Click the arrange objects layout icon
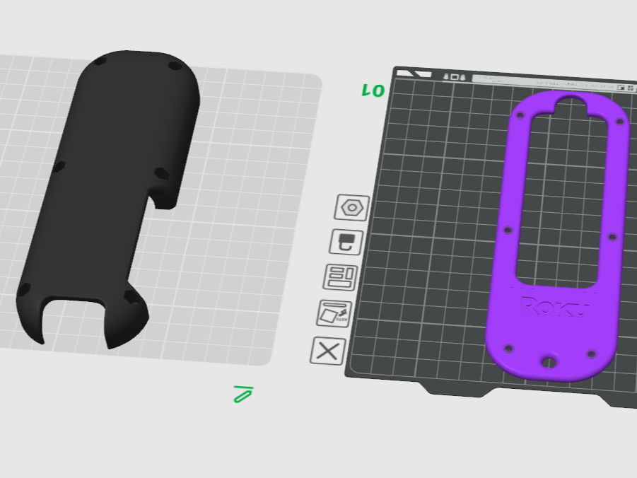 click(341, 277)
